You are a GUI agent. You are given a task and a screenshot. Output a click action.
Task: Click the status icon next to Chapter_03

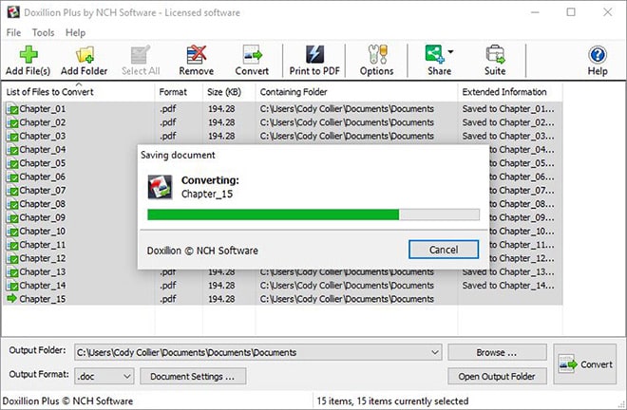12,137
